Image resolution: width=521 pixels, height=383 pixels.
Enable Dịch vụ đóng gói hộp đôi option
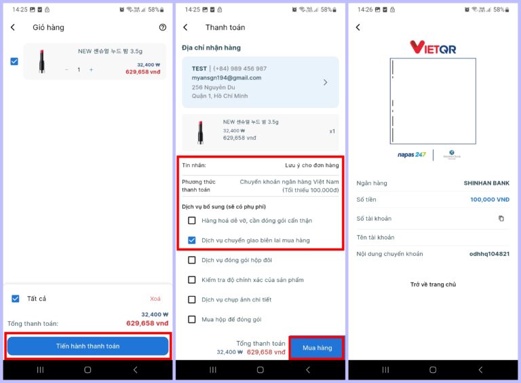pos(192,260)
